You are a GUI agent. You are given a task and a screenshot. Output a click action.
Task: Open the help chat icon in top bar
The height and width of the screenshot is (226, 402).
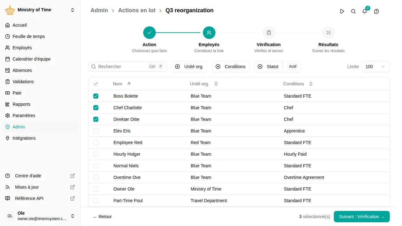point(377,11)
